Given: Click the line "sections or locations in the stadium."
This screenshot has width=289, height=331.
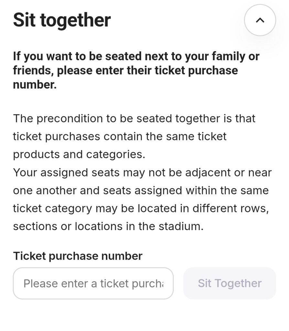Looking at the screenshot, I should click(108, 226).
